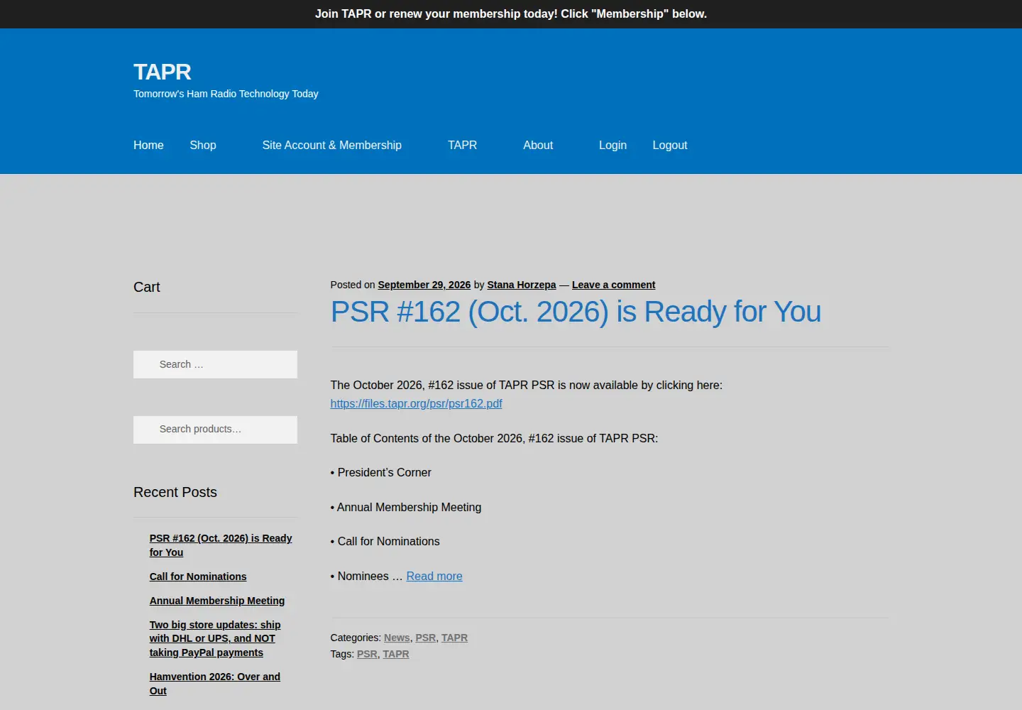Open the Shop menu item
Screen dimensions: 1022x710
pyautogui.click(x=203, y=145)
